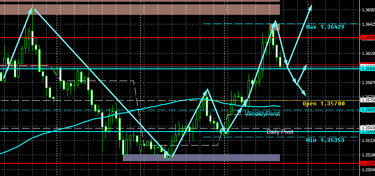Click the cyan 1.3600 price tag on axis

pos(368,69)
